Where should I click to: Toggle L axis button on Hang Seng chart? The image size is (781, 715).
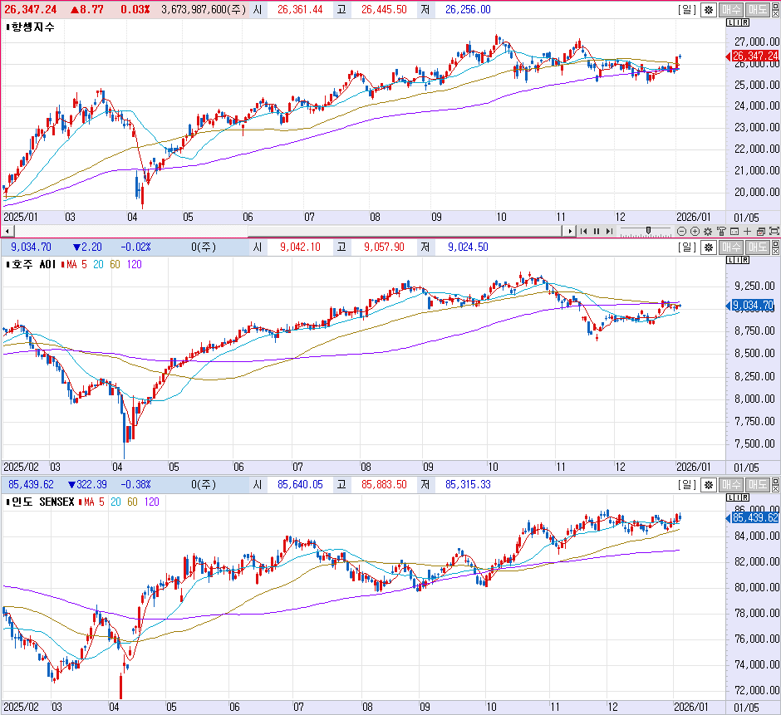(730, 22)
